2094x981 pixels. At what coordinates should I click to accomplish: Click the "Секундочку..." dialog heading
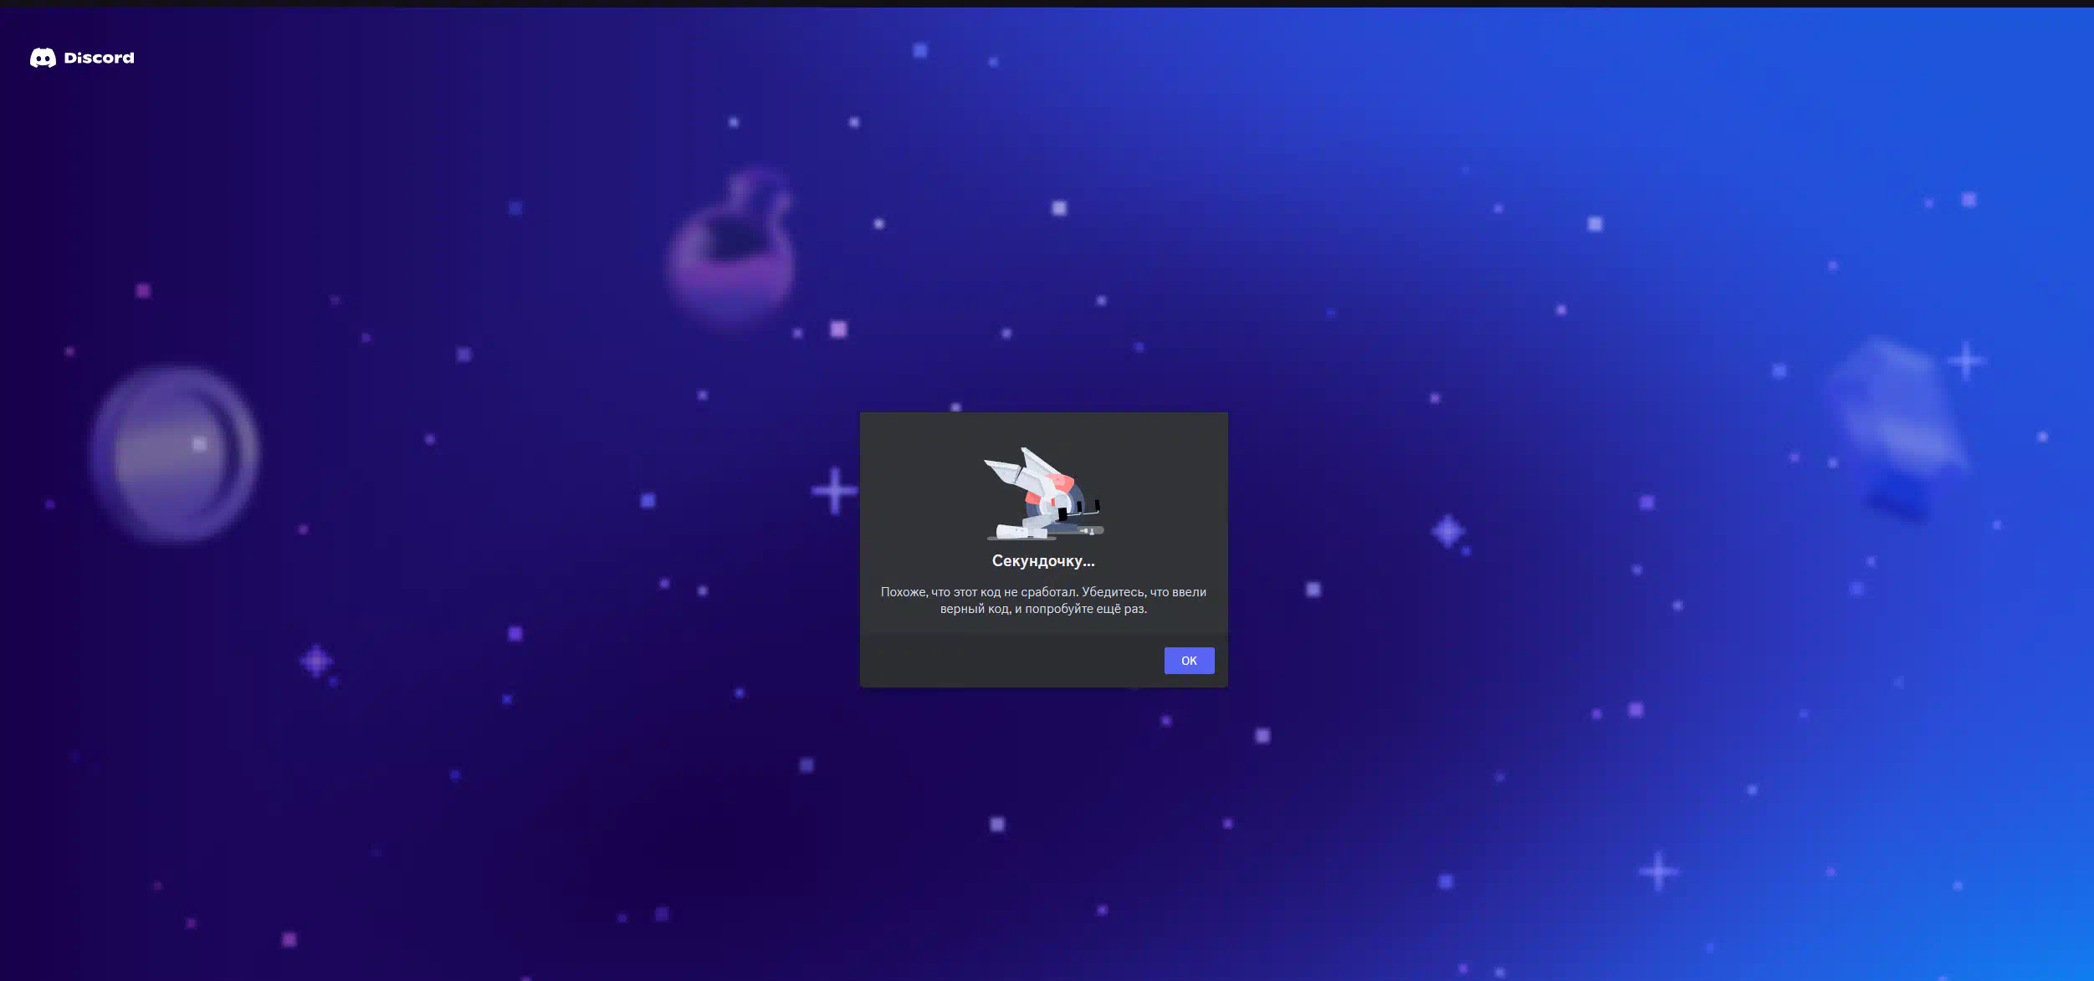point(1043,561)
